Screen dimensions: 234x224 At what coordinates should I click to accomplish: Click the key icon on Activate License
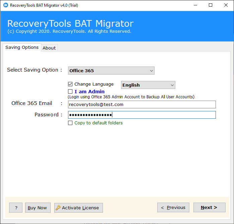pos(58,208)
